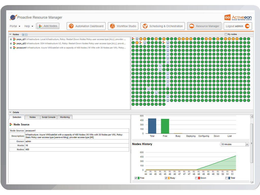Viewport: 260px width, 195px height.
Task: Click the Workflow Studio round icon
Action: [112, 26]
